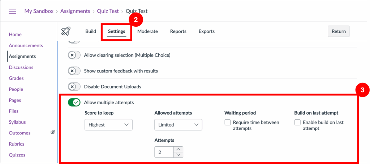Decrease the Attempts number with down arrow
Image resolution: width=370 pixels, height=164 pixels.
[178, 155]
